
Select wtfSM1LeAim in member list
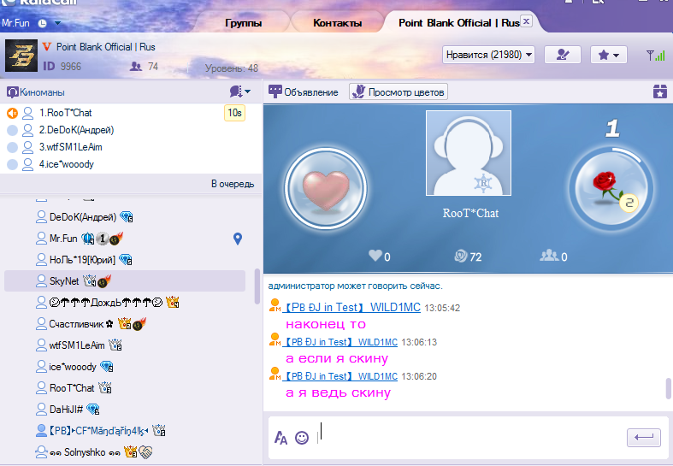(x=125, y=345)
